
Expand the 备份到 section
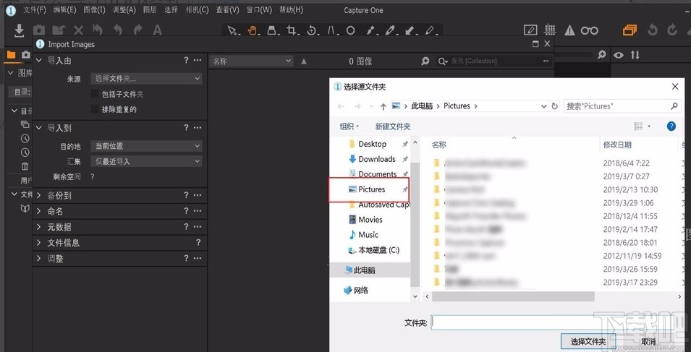click(39, 195)
